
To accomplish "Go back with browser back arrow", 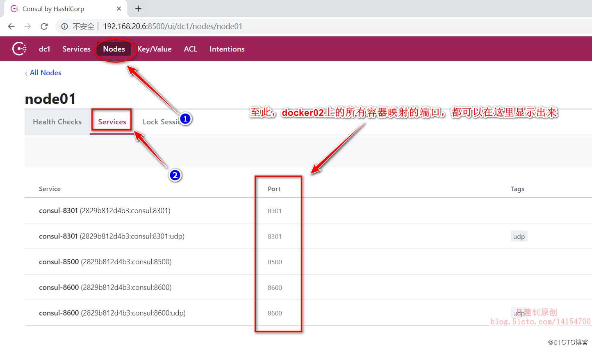I will [11, 27].
